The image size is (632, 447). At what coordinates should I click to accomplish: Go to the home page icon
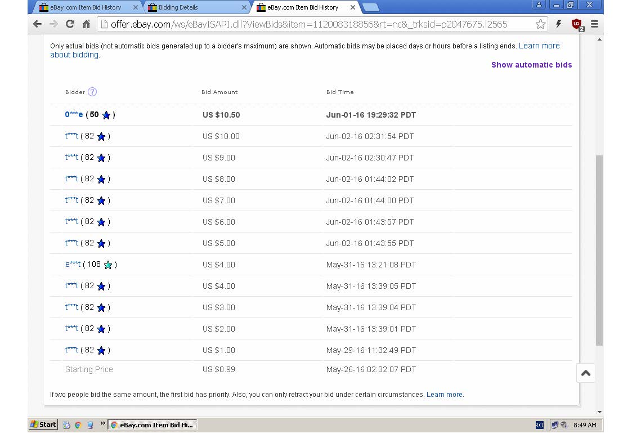(x=86, y=24)
